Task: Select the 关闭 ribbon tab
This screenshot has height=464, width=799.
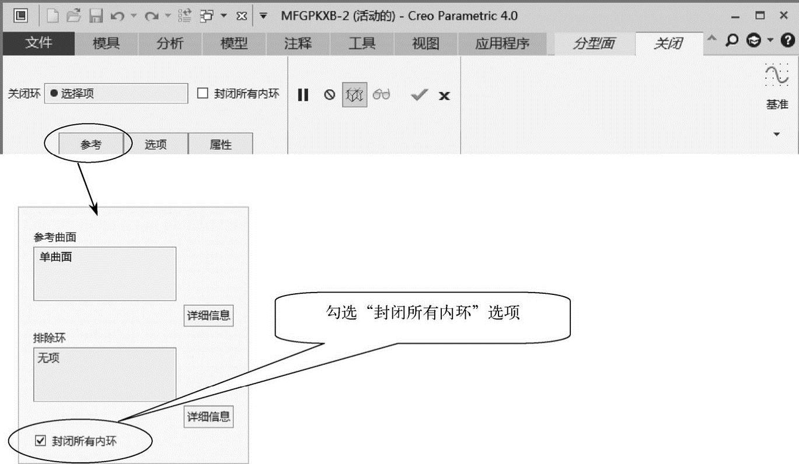Action: point(669,44)
